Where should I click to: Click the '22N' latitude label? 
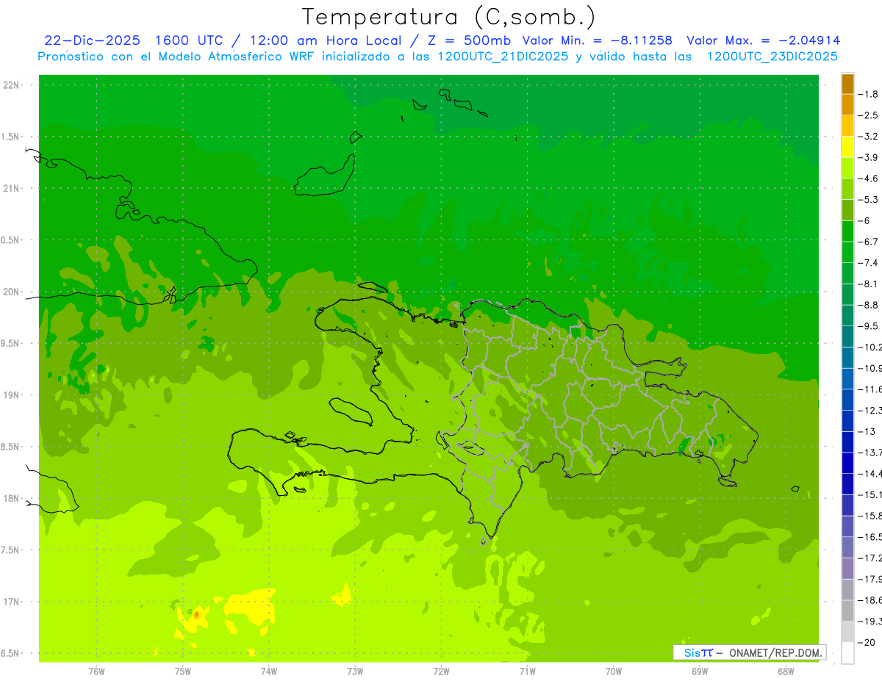12,85
